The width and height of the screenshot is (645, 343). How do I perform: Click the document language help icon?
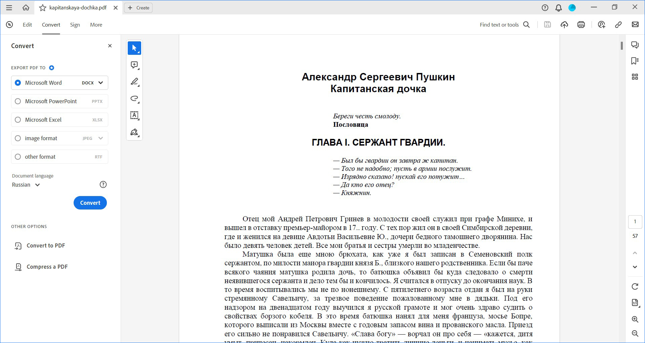tap(103, 184)
